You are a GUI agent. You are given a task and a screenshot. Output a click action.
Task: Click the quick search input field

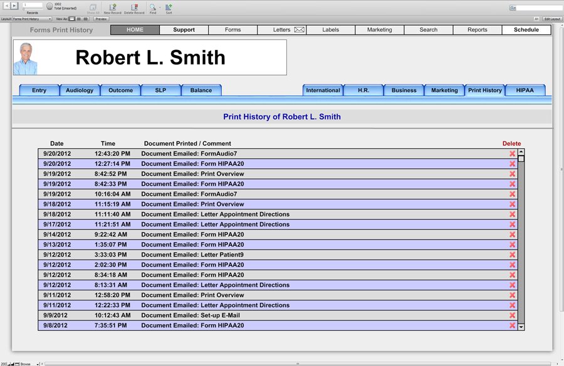[x=539, y=8]
